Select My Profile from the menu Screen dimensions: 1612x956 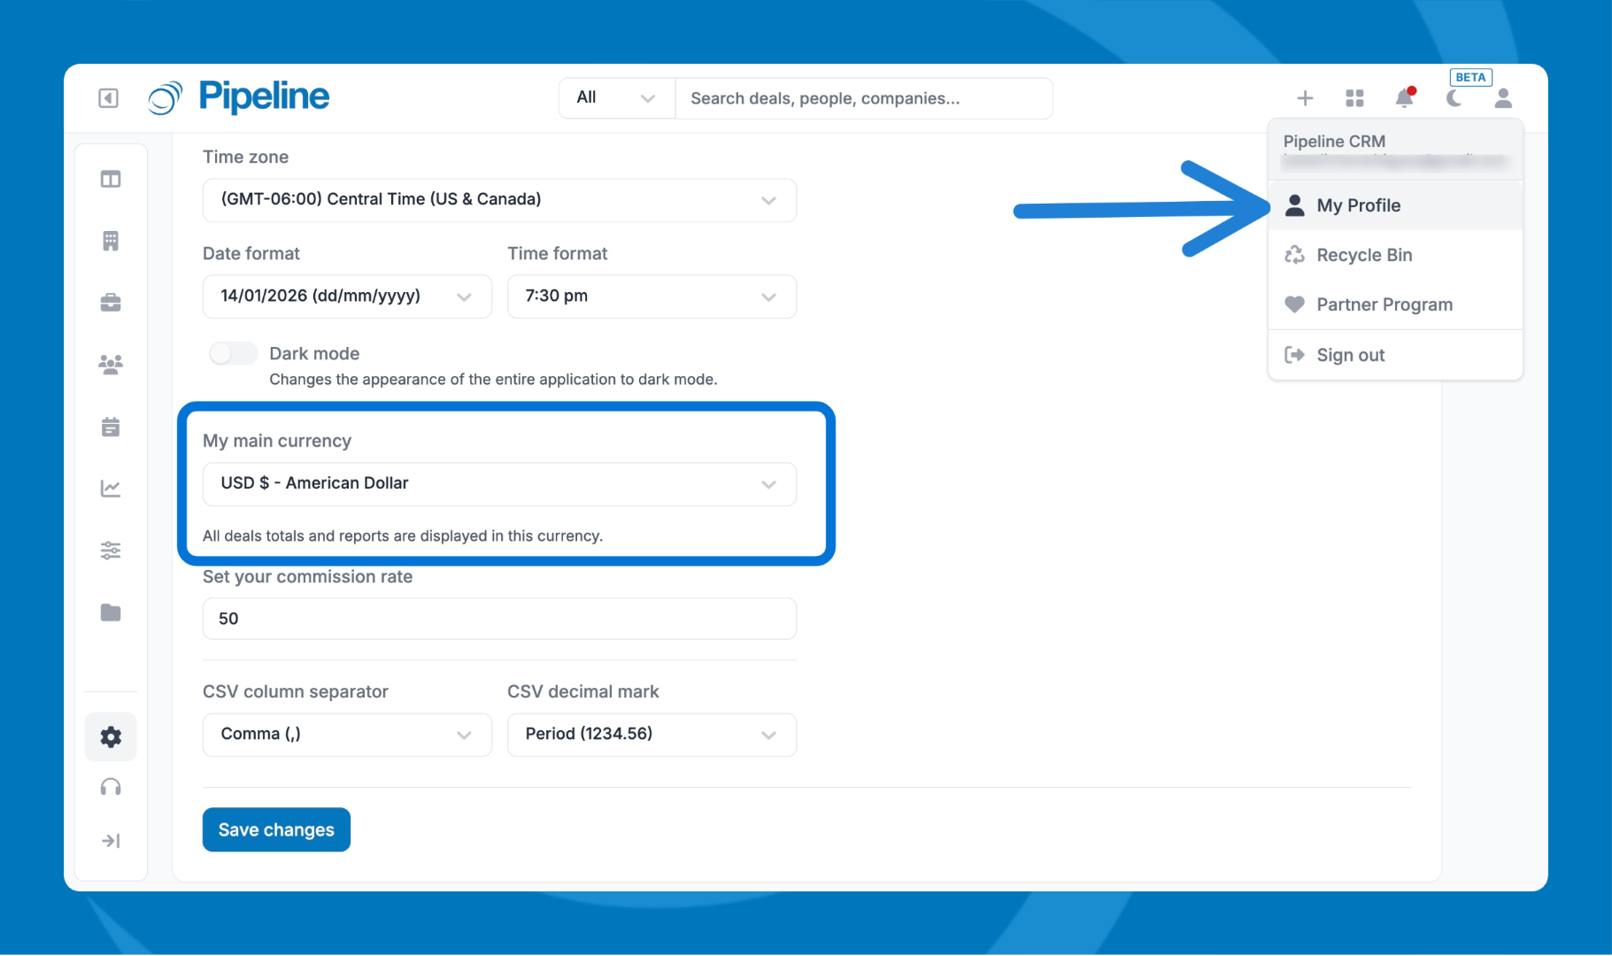click(1358, 205)
